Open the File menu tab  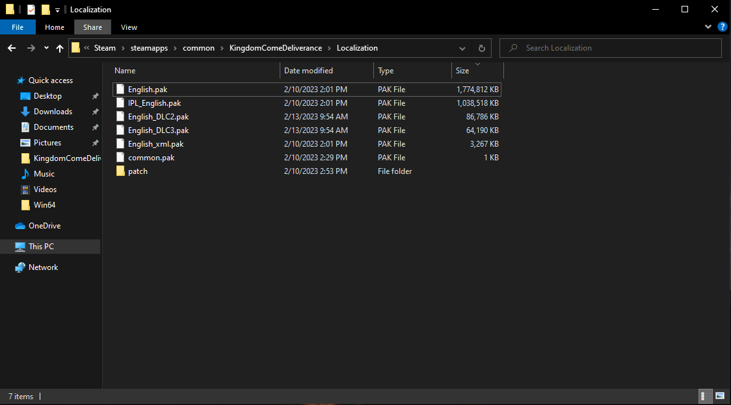point(18,27)
